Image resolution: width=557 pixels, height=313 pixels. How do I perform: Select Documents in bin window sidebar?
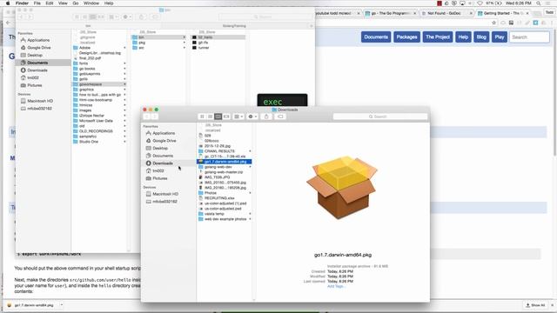pos(37,63)
